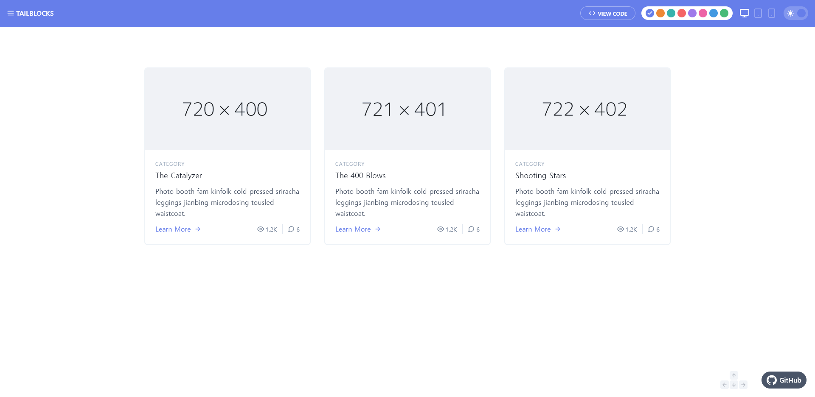Click the CATEGORY label above Shooting Stars
The height and width of the screenshot is (397, 815).
530,164
